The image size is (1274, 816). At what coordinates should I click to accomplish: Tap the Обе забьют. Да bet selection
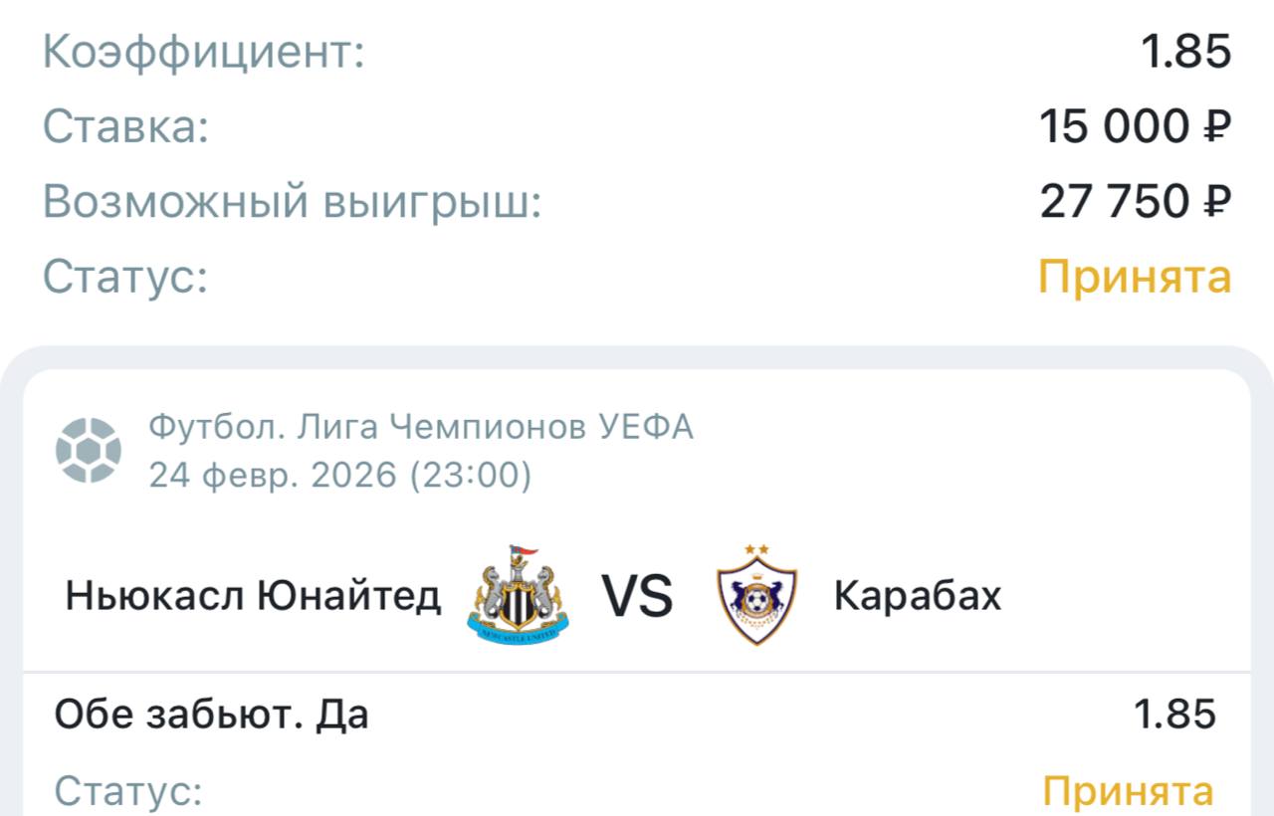(x=212, y=714)
